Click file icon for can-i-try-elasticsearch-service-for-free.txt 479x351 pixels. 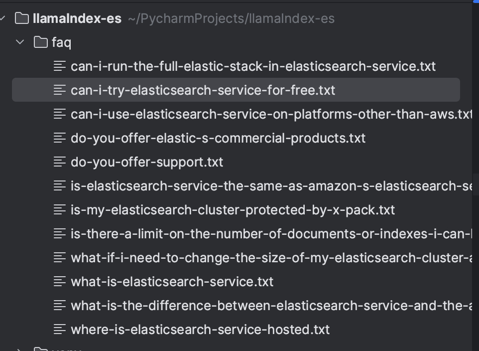pos(60,90)
